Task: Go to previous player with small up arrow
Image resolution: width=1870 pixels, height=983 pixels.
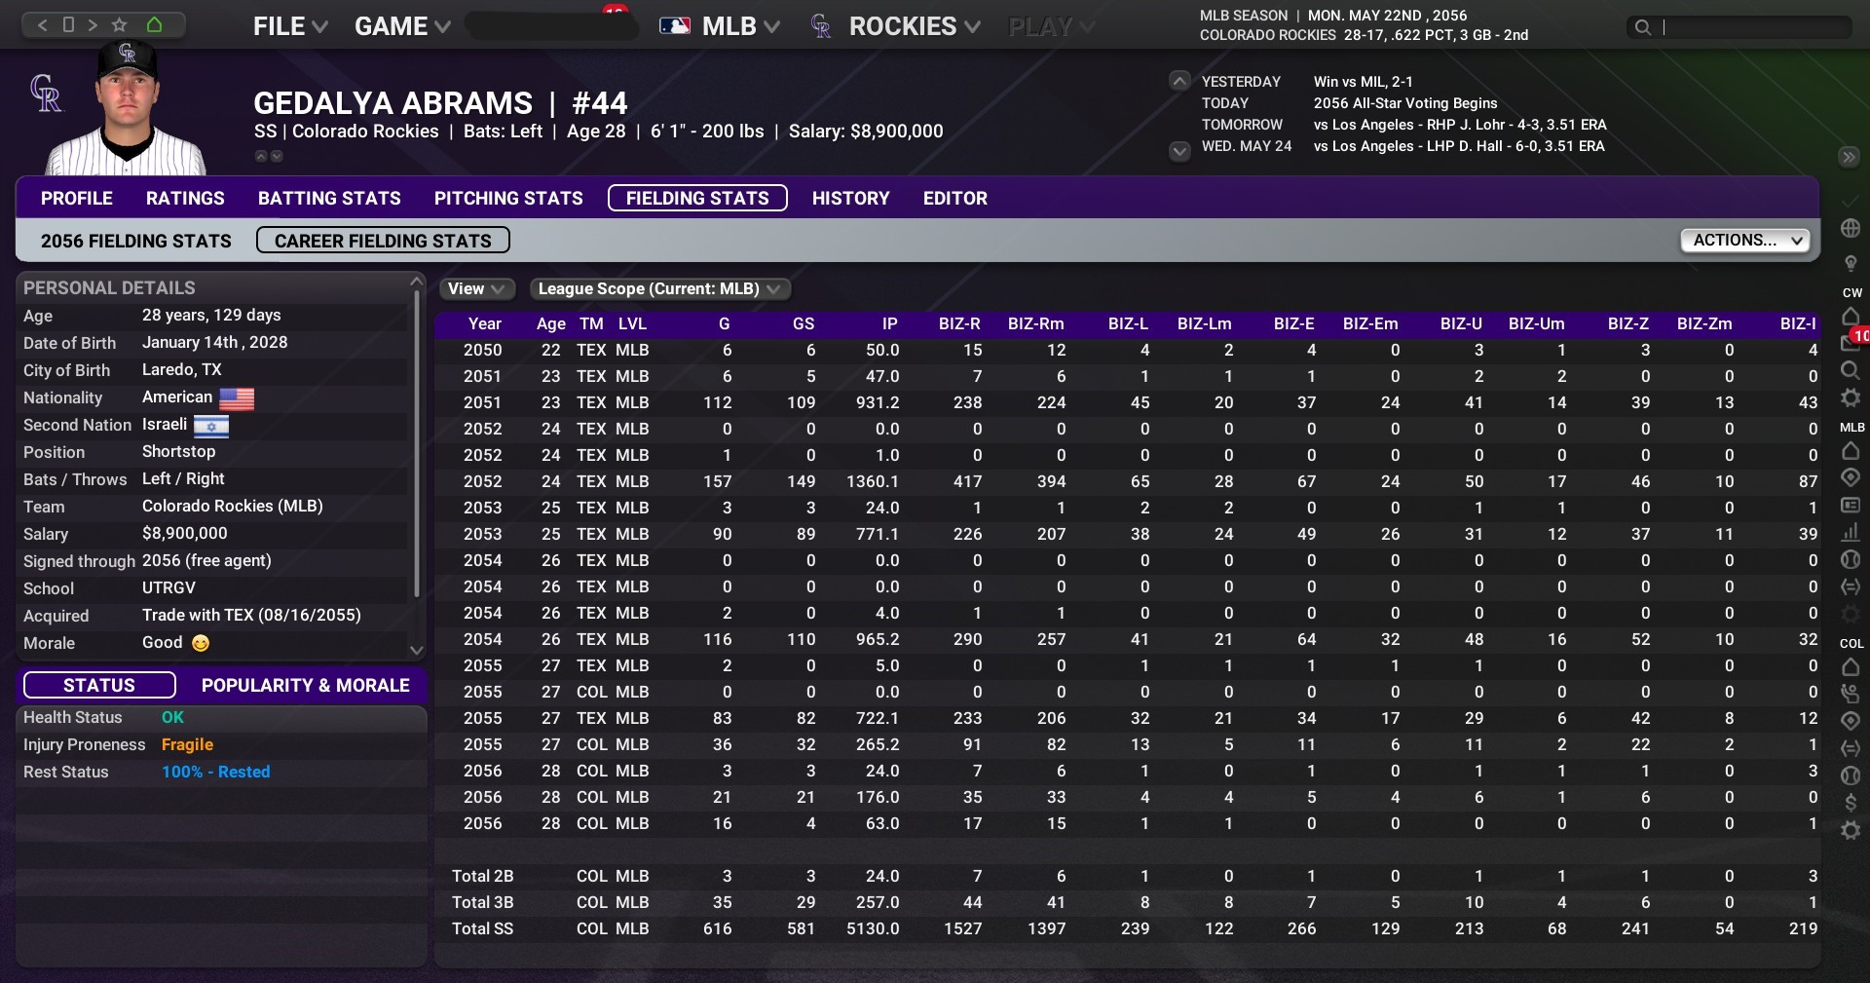Action: tap(261, 156)
